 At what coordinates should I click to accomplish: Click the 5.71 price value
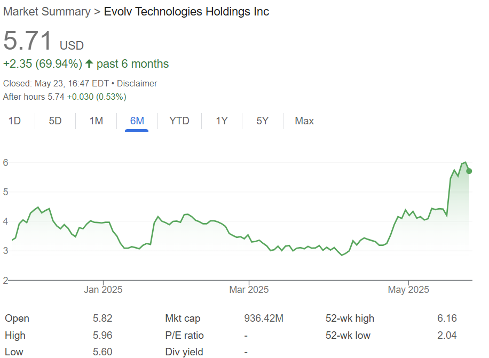[x=28, y=42]
